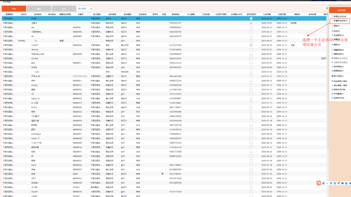Open the 更多视图 dropdown

pyautogui.click(x=84, y=9)
